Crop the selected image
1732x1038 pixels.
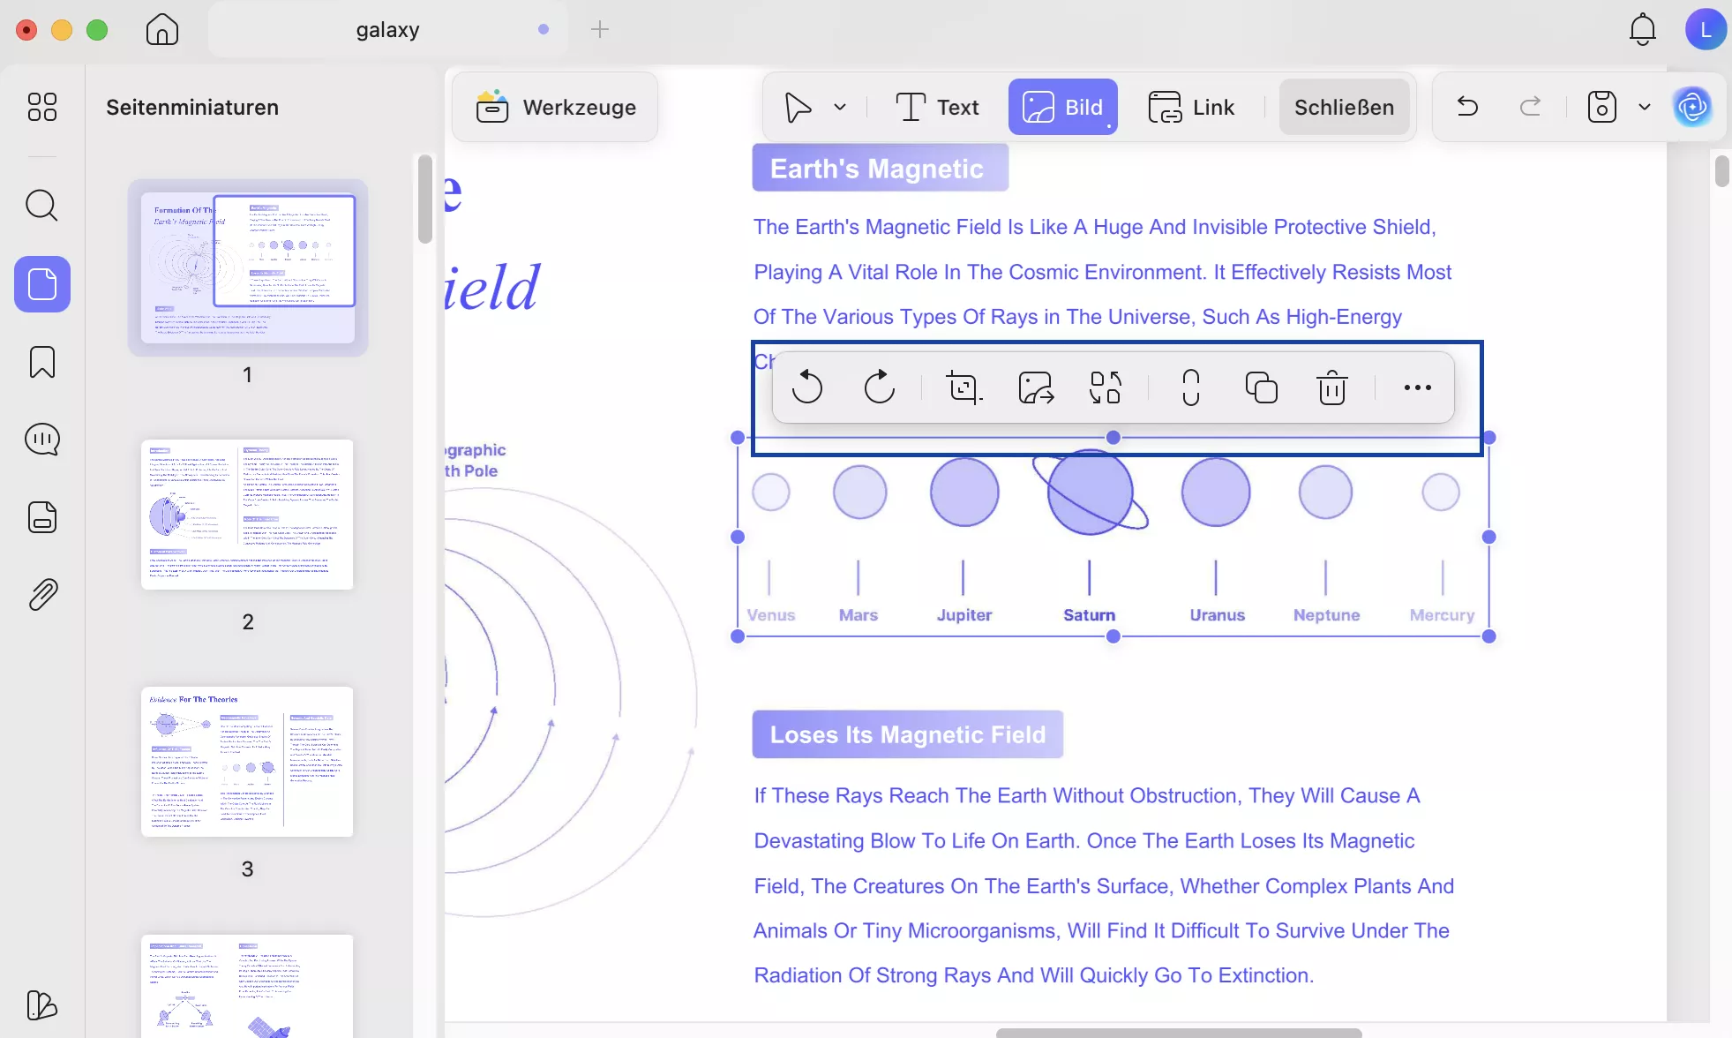coord(963,387)
